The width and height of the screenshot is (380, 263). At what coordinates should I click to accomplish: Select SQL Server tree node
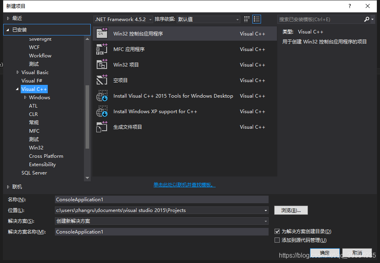tap(34, 173)
